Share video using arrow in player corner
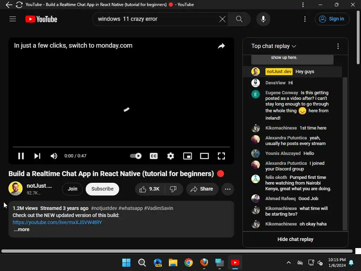 click(x=221, y=46)
